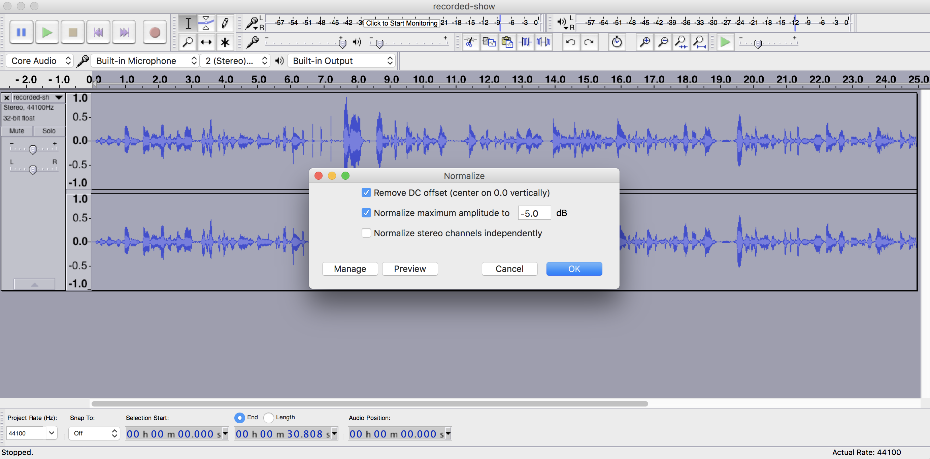
Task: Solo the recorded-show track
Action: [x=49, y=131]
